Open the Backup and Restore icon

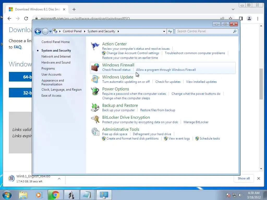(x=95, y=108)
